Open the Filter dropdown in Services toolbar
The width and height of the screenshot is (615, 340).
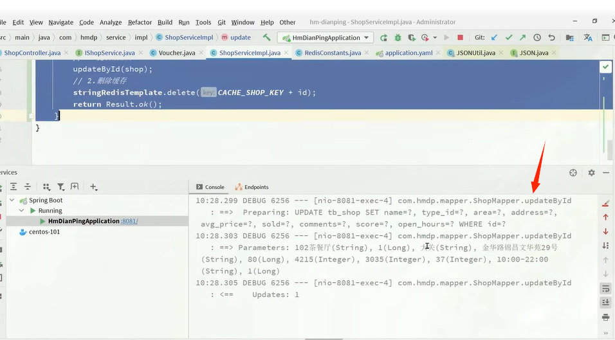(x=60, y=187)
